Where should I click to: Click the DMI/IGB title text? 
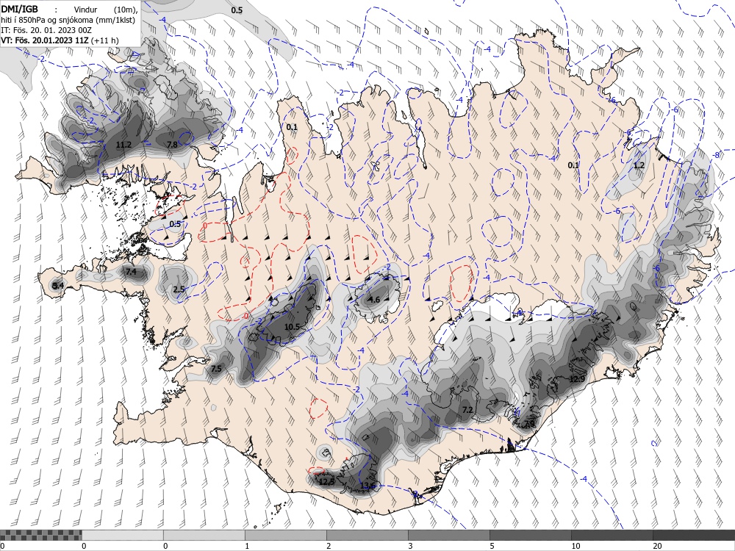coord(20,9)
